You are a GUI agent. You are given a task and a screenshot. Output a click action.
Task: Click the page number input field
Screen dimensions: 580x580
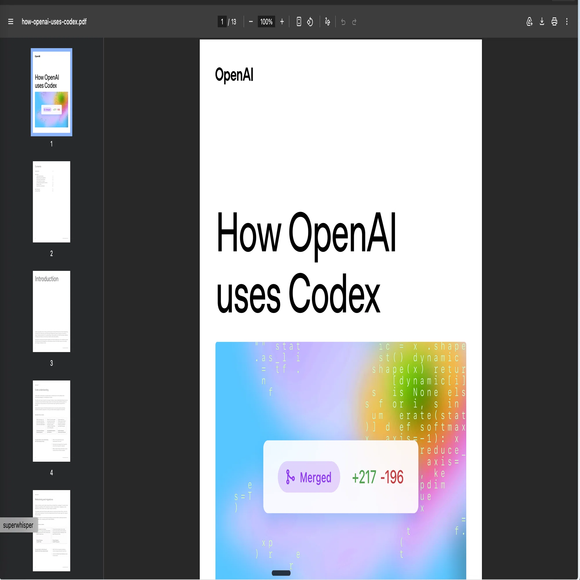222,22
